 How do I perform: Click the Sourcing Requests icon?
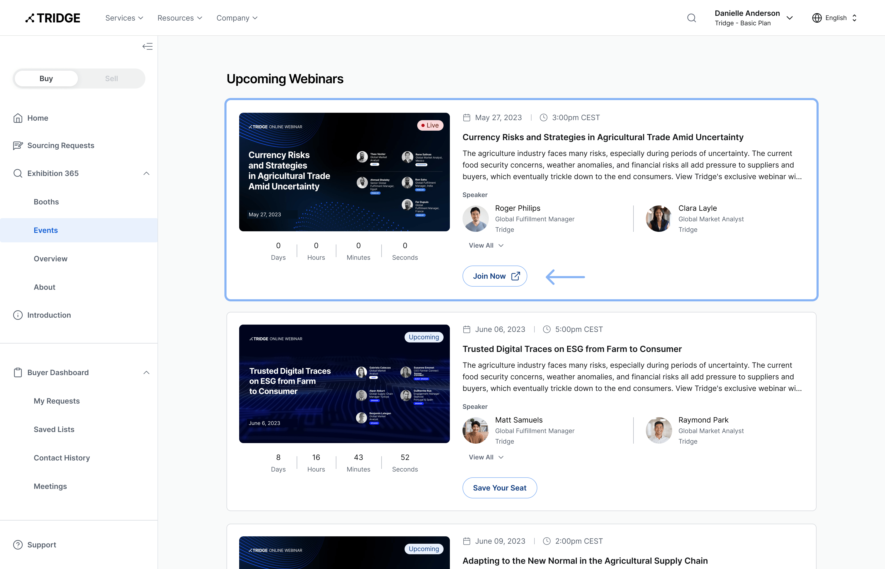click(x=18, y=146)
